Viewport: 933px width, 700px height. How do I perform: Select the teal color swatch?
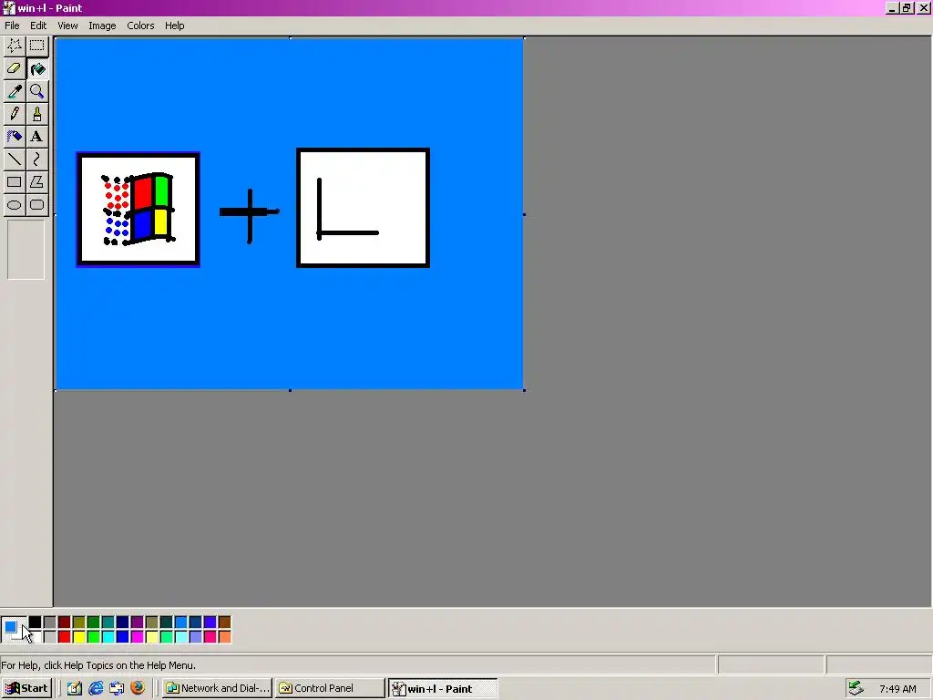point(108,623)
